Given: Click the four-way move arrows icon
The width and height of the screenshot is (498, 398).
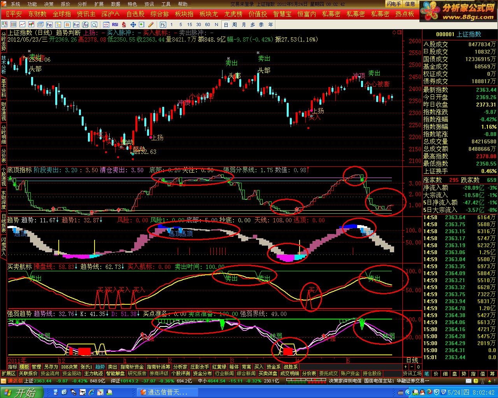Looking at the screenshot, I should [133, 24].
